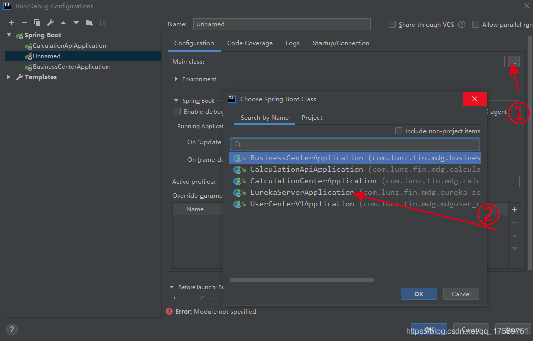The height and width of the screenshot is (341, 533).
Task: Create new folder for configurations
Action: [x=89, y=23]
